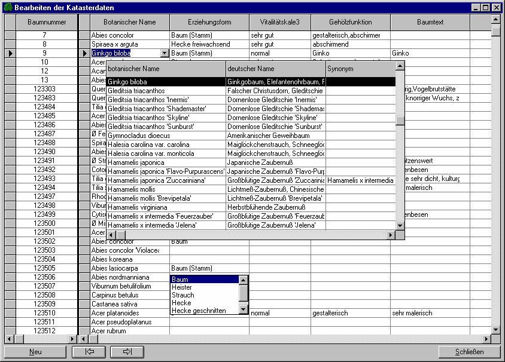Screen dimensions: 505x362
Task: Click the Castanea sativa cell
Action: [130, 304]
